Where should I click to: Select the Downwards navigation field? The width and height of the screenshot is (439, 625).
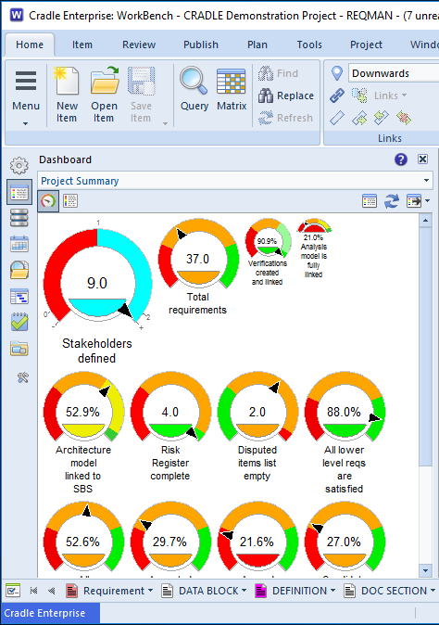394,73
